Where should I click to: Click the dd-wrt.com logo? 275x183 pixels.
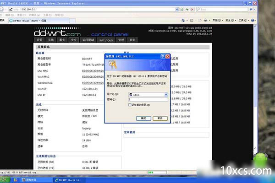click(x=57, y=33)
